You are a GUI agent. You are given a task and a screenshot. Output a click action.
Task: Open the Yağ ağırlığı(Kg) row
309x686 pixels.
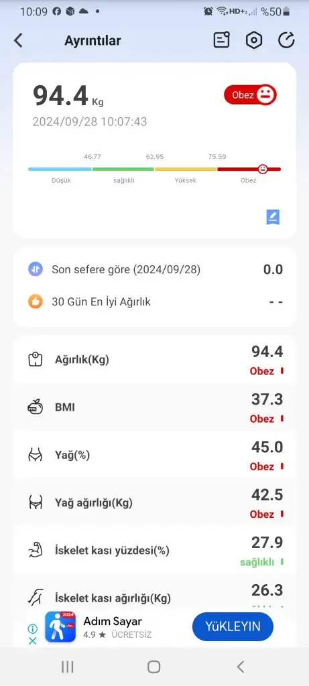click(154, 503)
